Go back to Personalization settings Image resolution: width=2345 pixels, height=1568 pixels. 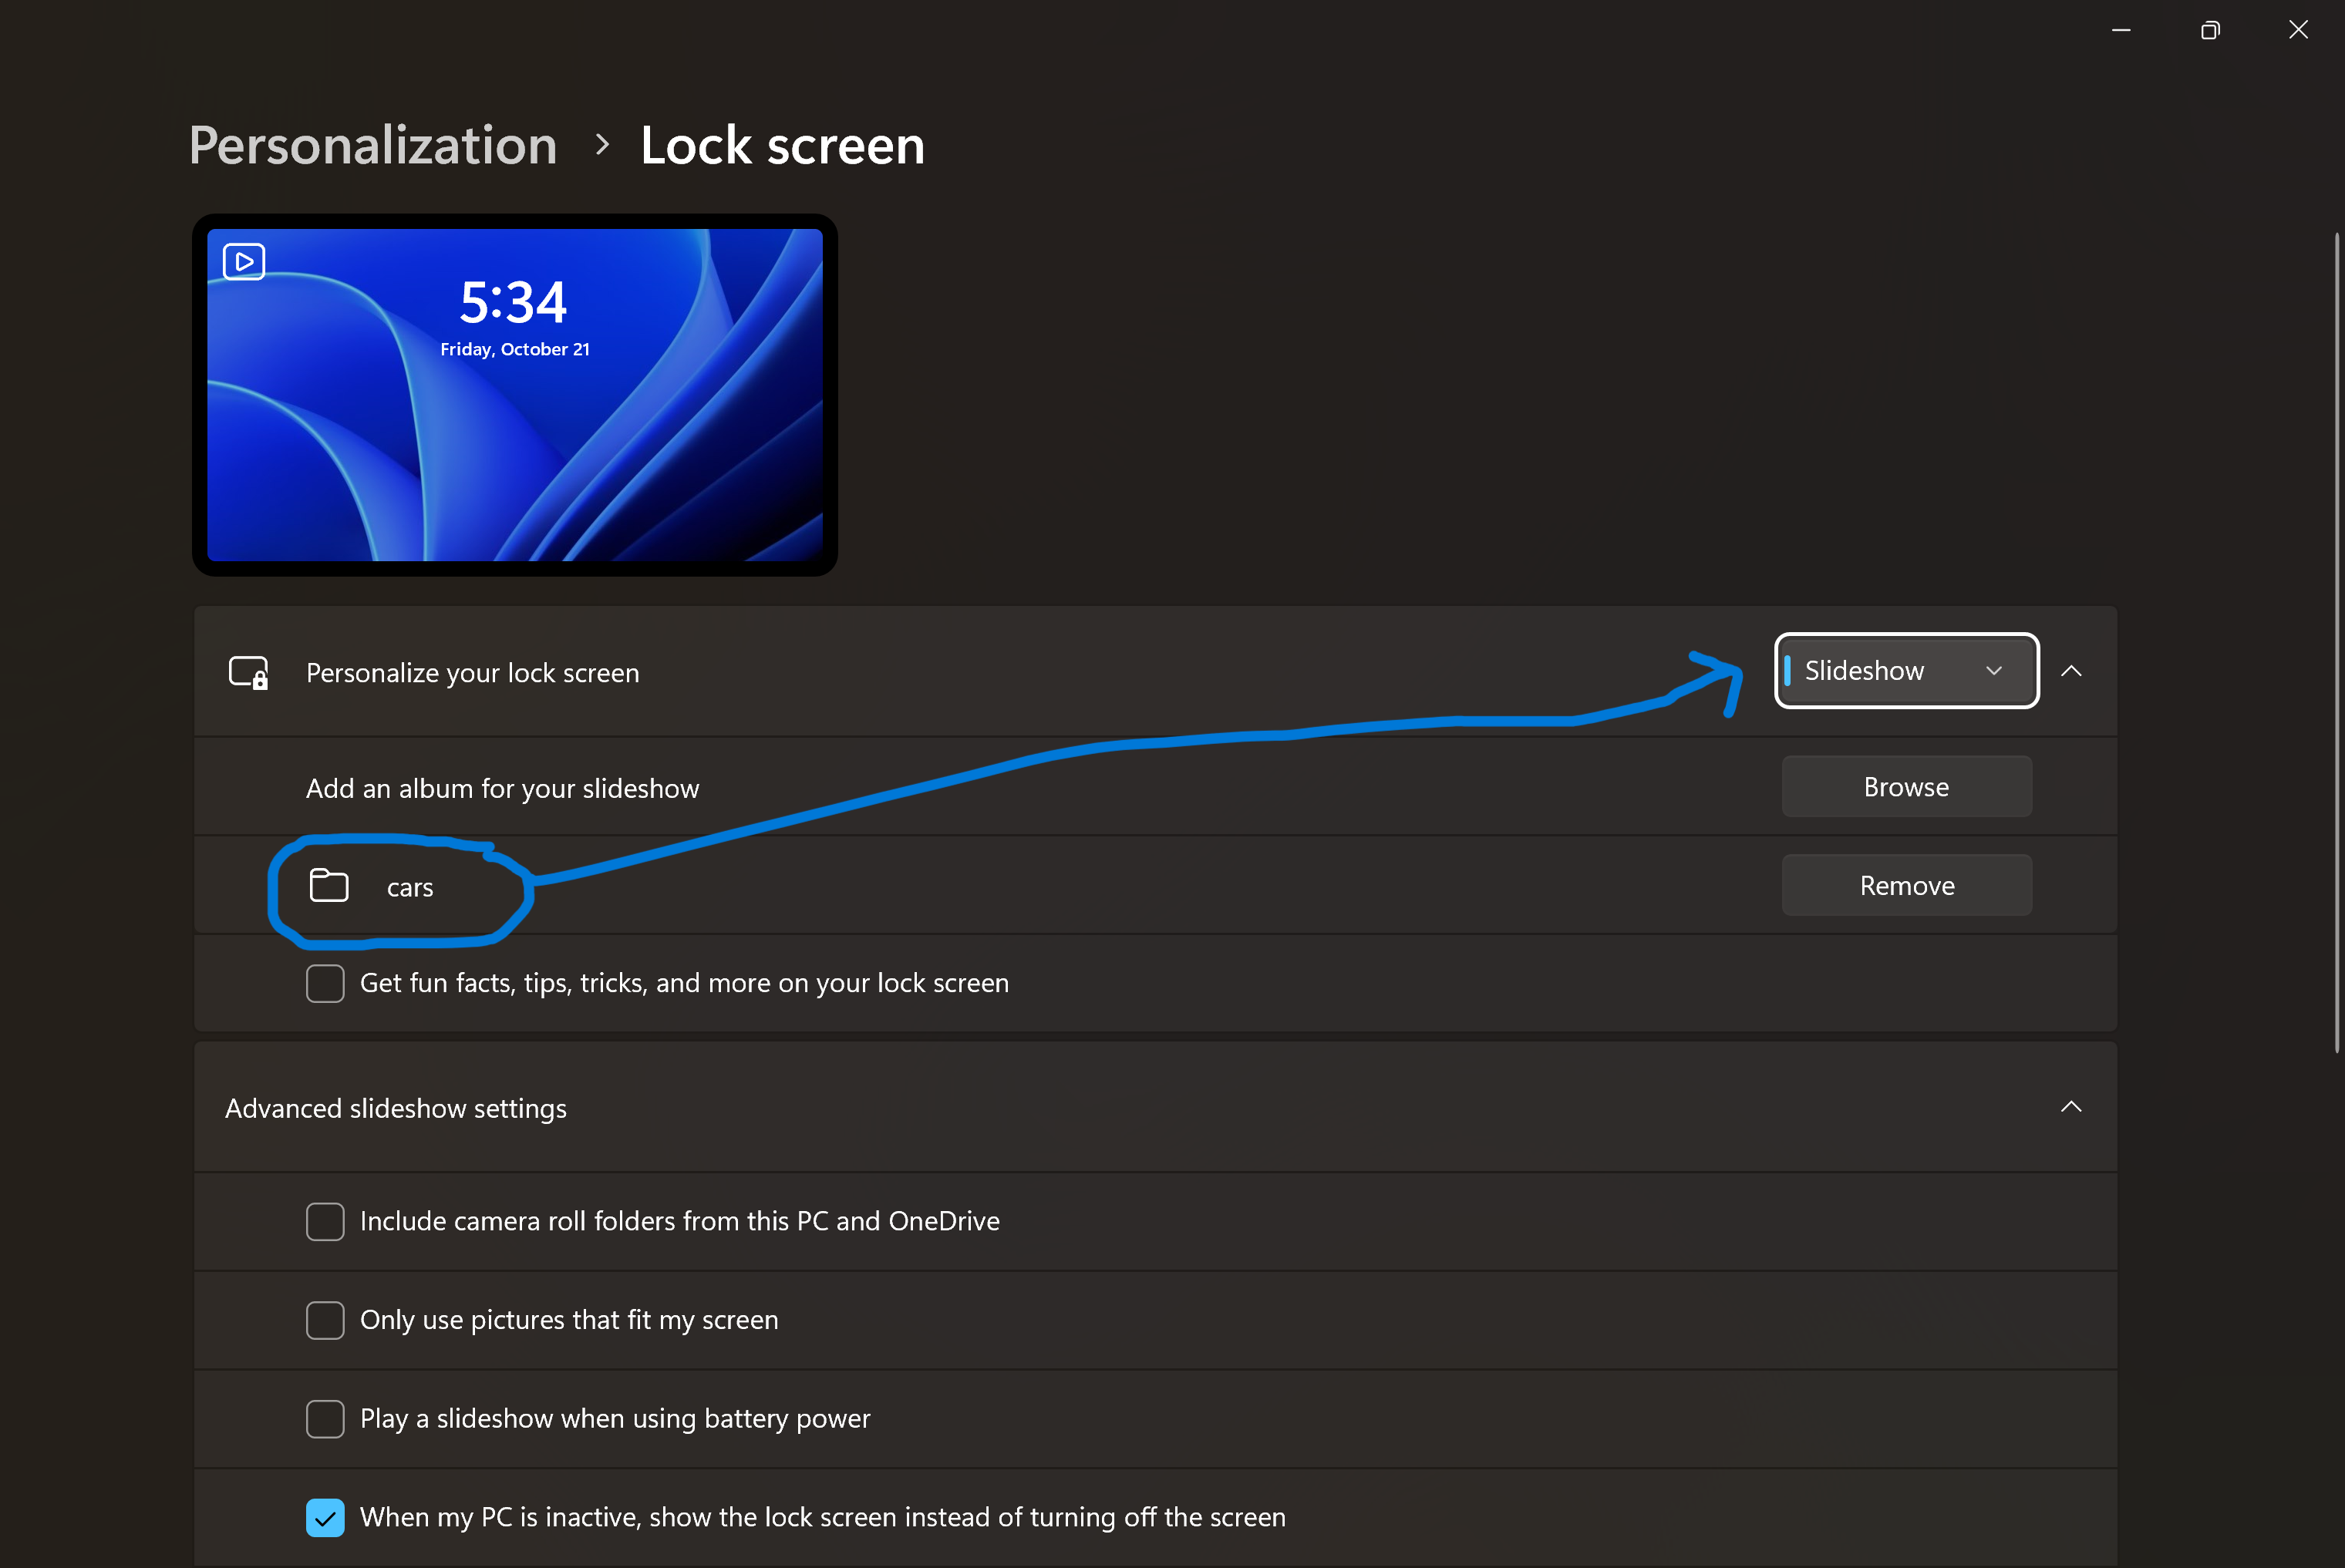click(x=373, y=144)
